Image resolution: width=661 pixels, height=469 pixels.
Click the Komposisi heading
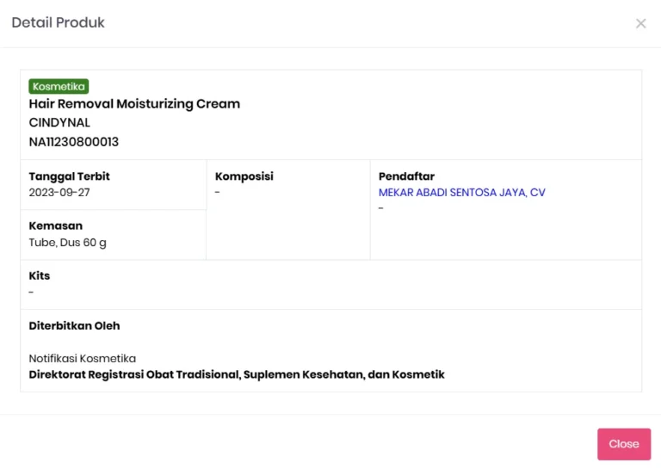click(x=244, y=176)
